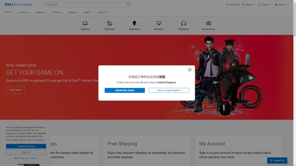This screenshot has height=166, width=296.
Task: Click the Basket cart icon
Action: click(x=243, y=5)
